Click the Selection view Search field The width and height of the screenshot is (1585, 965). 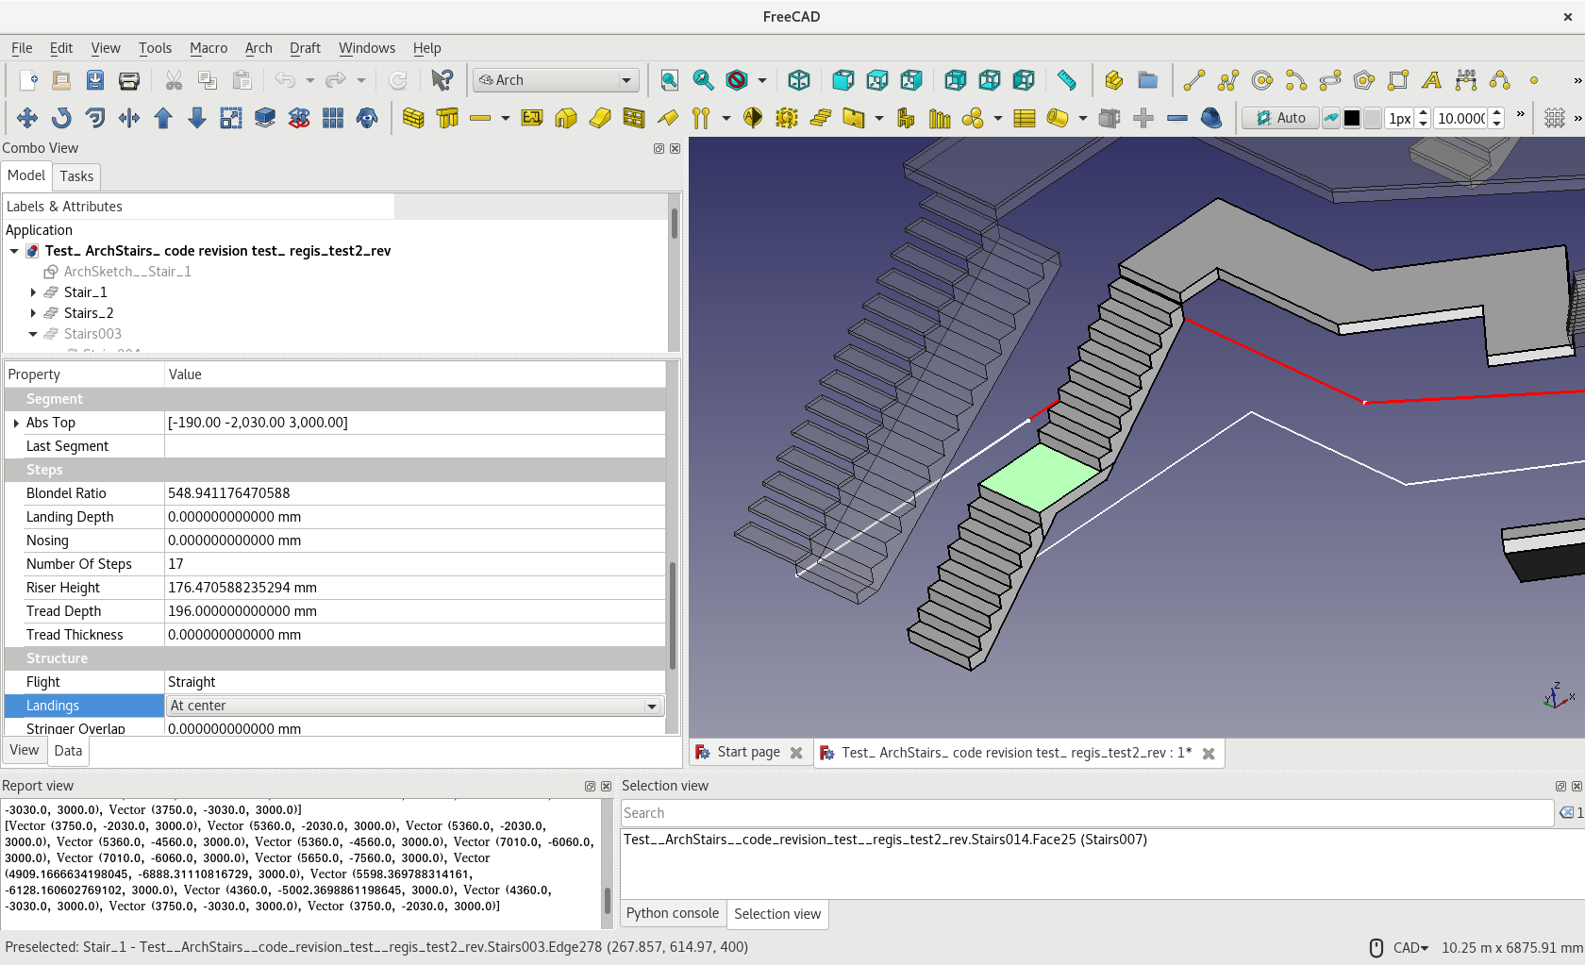[1086, 813]
